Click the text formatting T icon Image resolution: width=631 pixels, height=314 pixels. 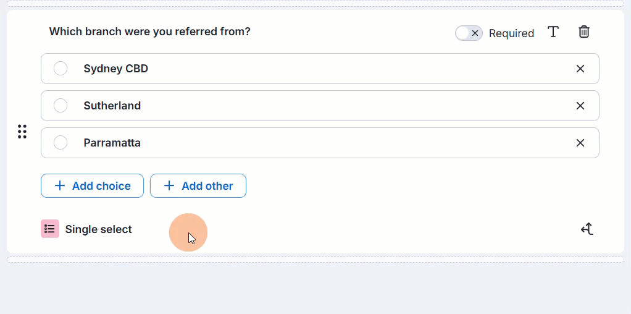(553, 32)
